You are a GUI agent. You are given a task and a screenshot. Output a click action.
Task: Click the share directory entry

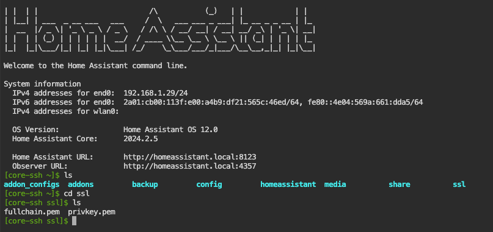click(400, 185)
